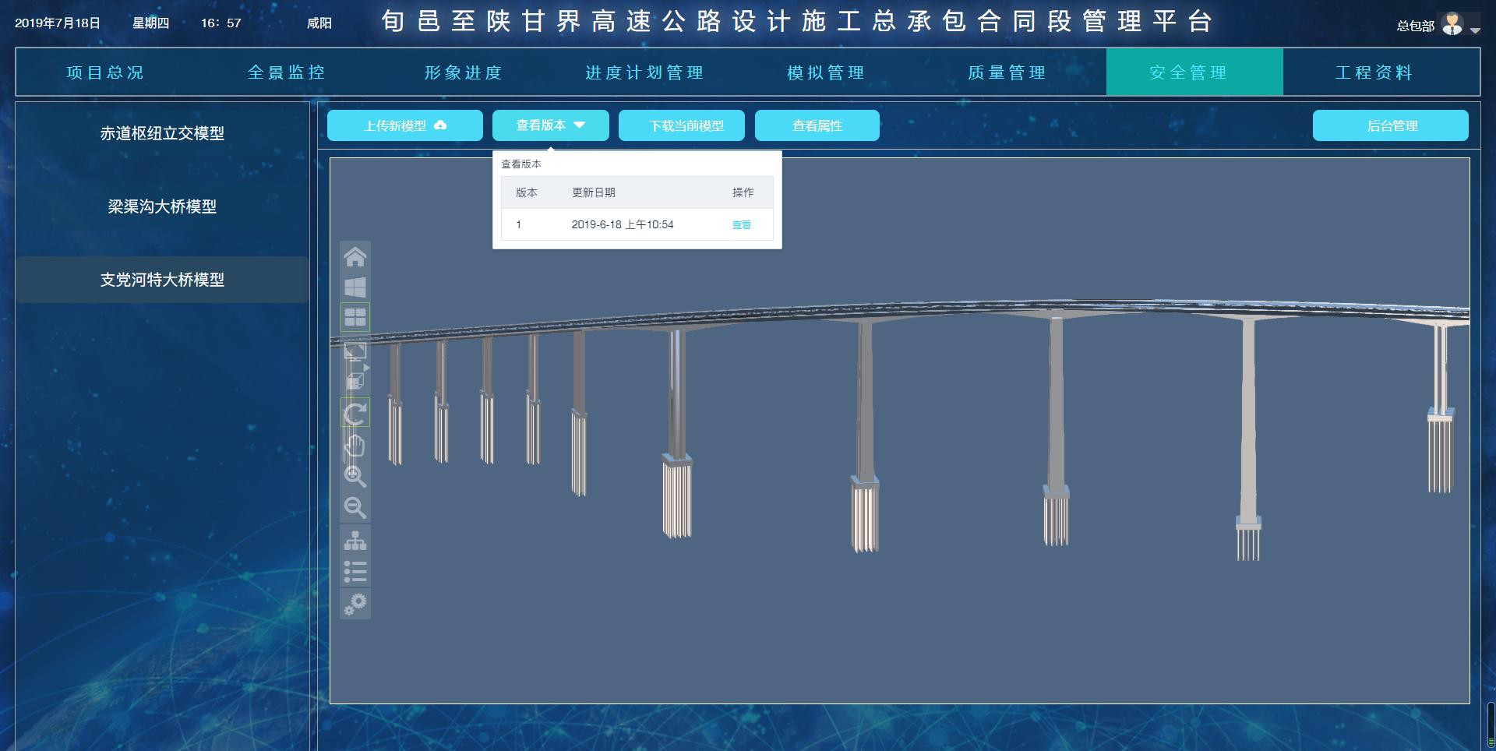Click the 查看 link for version 1
This screenshot has width=1496, height=751.
click(x=741, y=225)
